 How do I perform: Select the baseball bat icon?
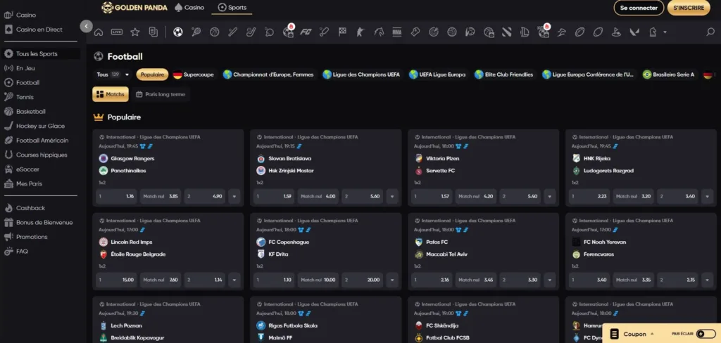[232, 32]
